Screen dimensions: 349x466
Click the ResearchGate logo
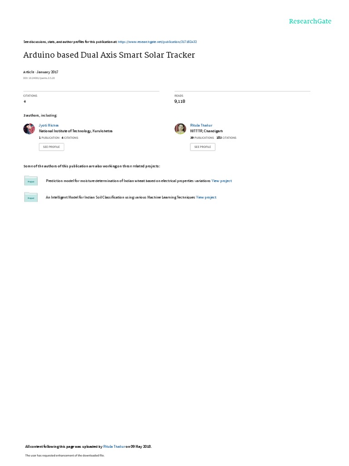pyautogui.click(x=310, y=21)
